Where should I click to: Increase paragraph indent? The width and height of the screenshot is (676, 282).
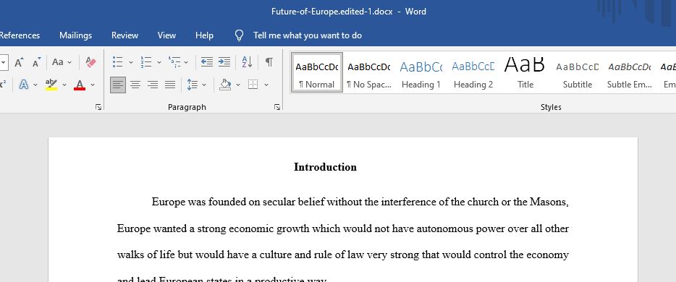tap(224, 62)
